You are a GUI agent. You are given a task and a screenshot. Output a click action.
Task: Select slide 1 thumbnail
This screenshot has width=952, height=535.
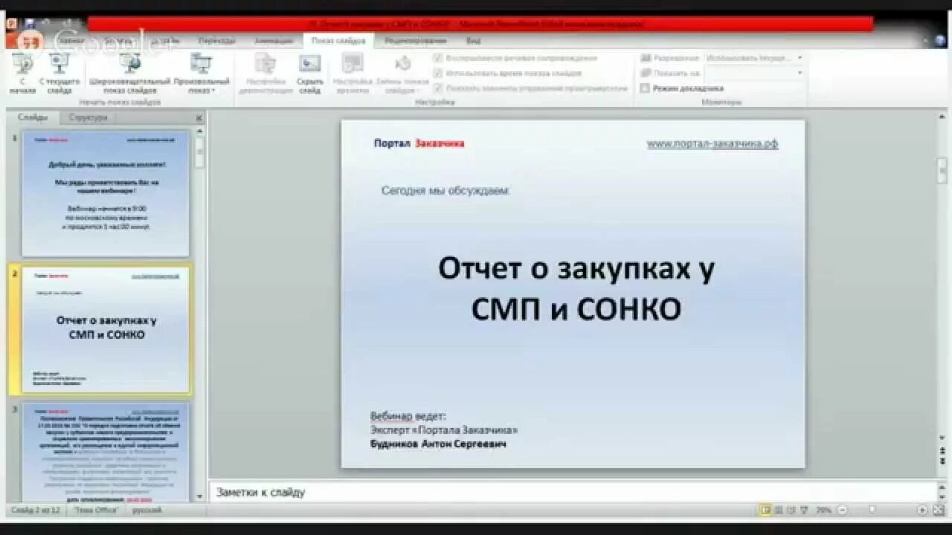click(x=106, y=193)
